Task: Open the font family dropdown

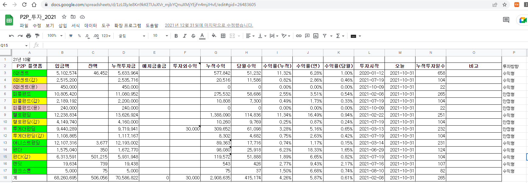Action: click(x=132, y=36)
